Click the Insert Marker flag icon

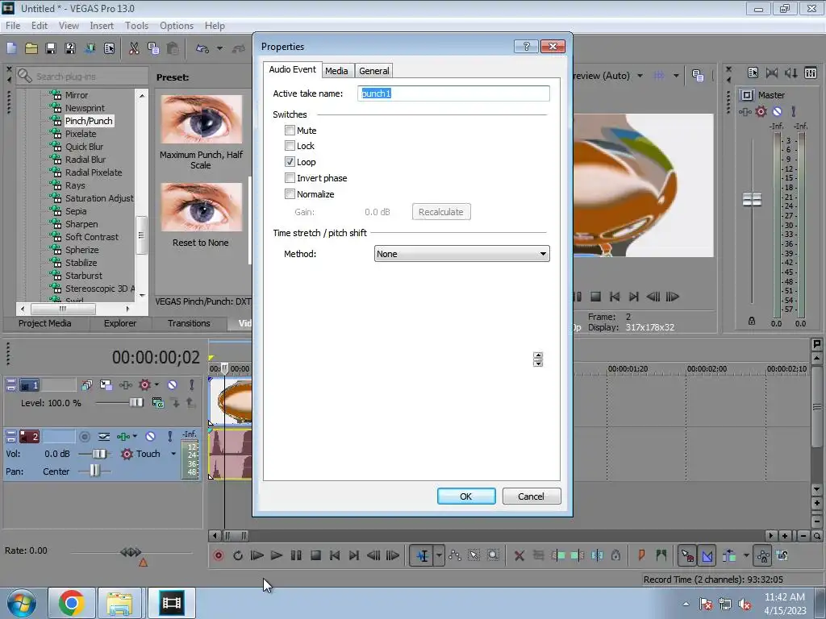coord(641,555)
